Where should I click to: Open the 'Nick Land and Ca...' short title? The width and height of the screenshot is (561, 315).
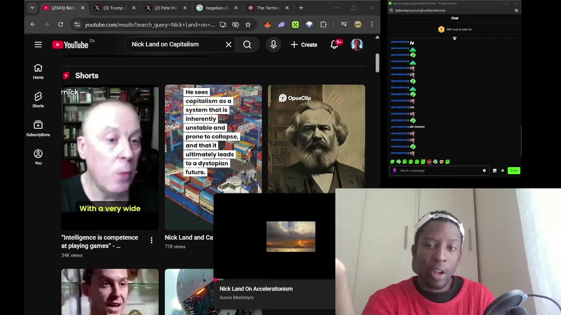tap(189, 238)
